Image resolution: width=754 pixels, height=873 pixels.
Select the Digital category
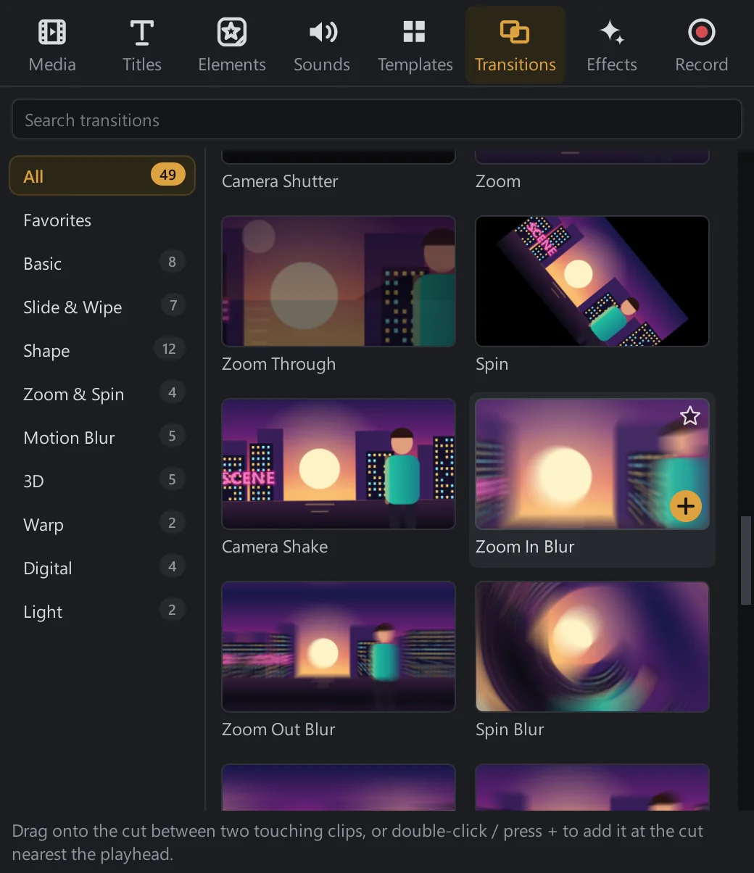pos(102,568)
